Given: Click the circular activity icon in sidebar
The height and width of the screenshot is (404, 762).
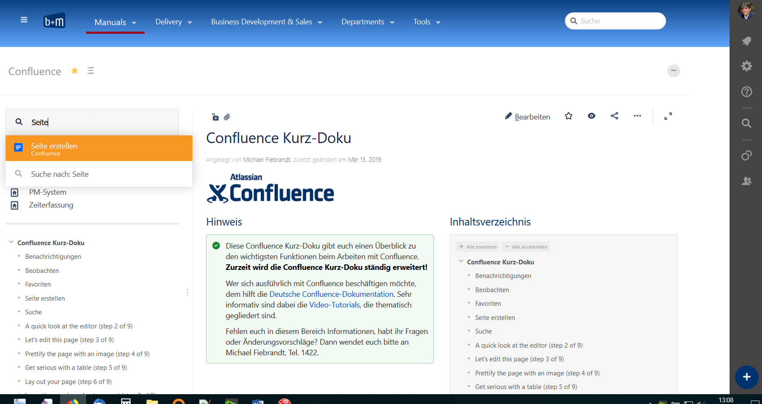Looking at the screenshot, I should [x=747, y=155].
